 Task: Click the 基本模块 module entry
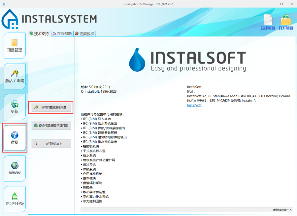[88, 179]
